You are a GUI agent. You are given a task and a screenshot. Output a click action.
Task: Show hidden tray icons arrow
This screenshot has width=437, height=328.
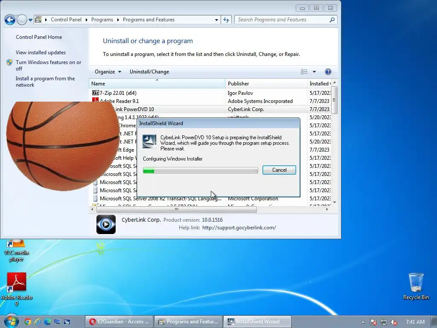(363, 322)
